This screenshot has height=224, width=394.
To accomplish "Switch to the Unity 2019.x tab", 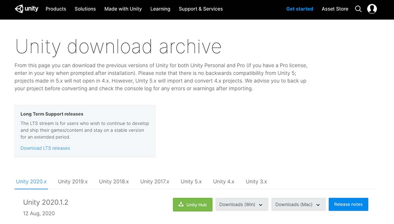I will [x=73, y=182].
